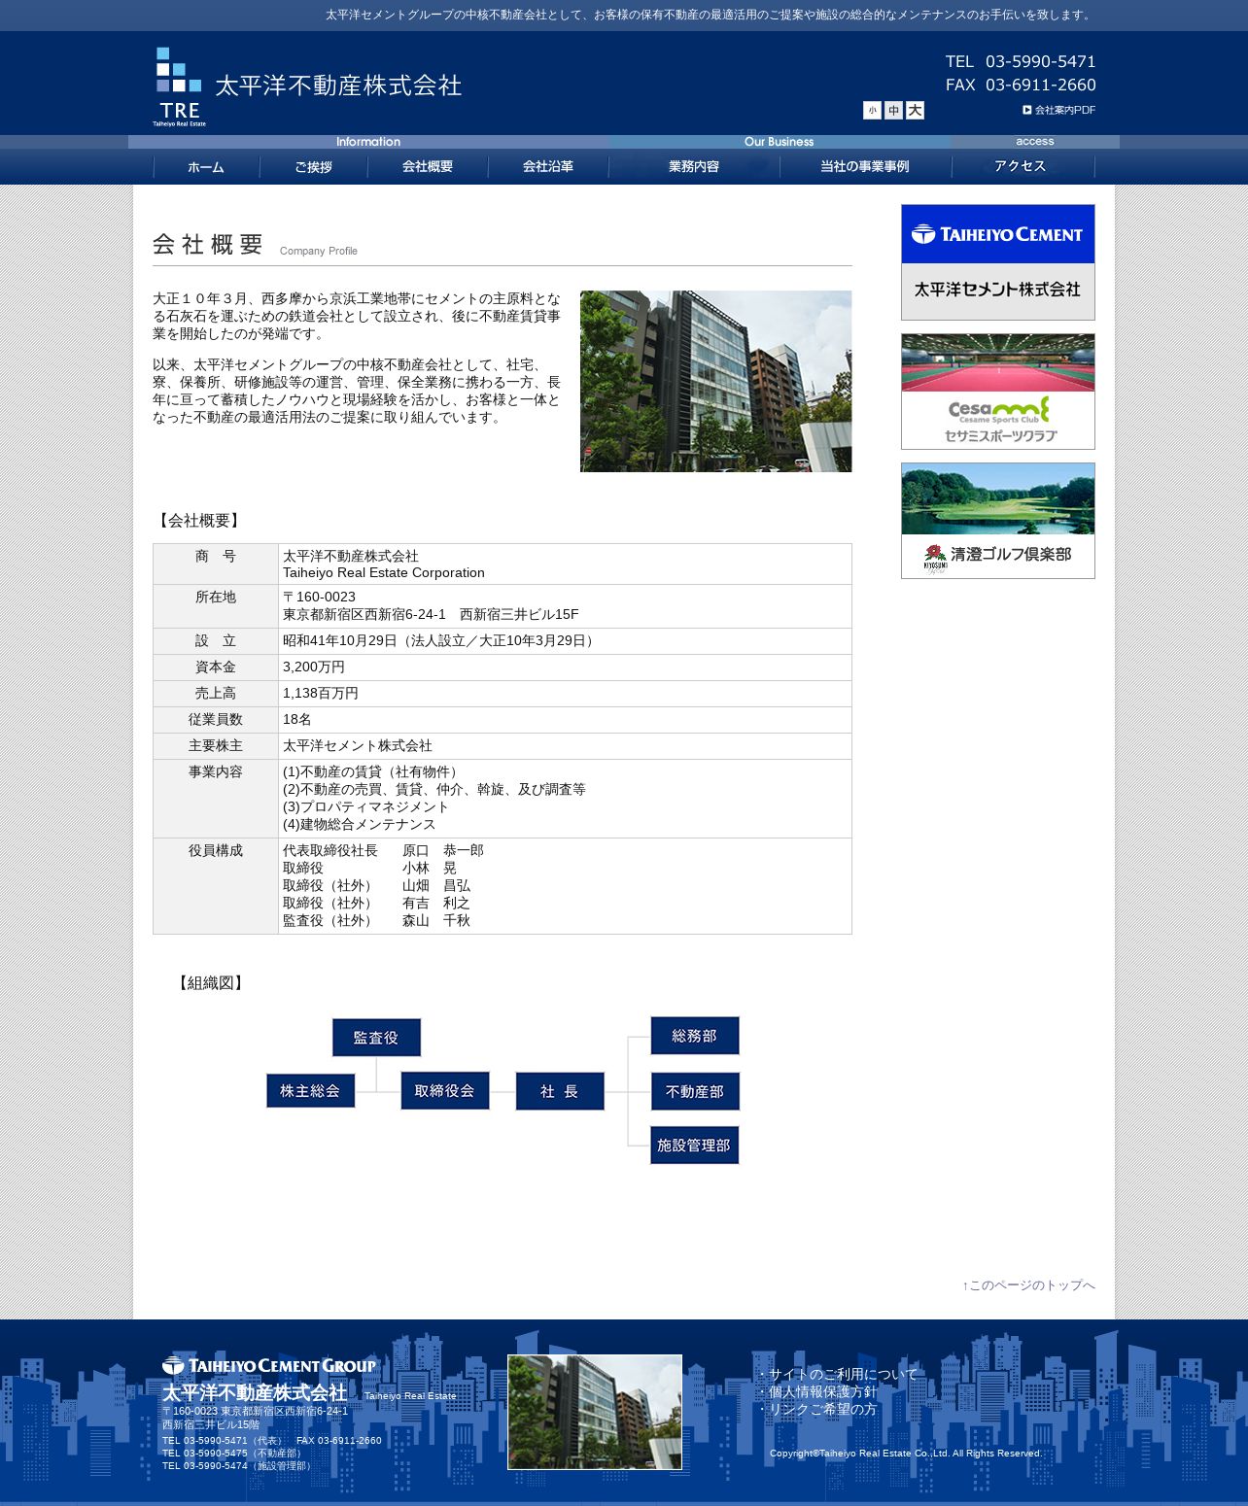Select the sales value 1,138百万円
Screen dimensions: 1248x1506
click(x=321, y=693)
